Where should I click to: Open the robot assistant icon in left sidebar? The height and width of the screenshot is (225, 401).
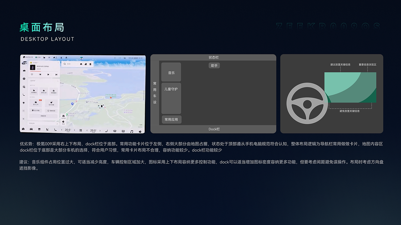pyautogui.click(x=24, y=79)
